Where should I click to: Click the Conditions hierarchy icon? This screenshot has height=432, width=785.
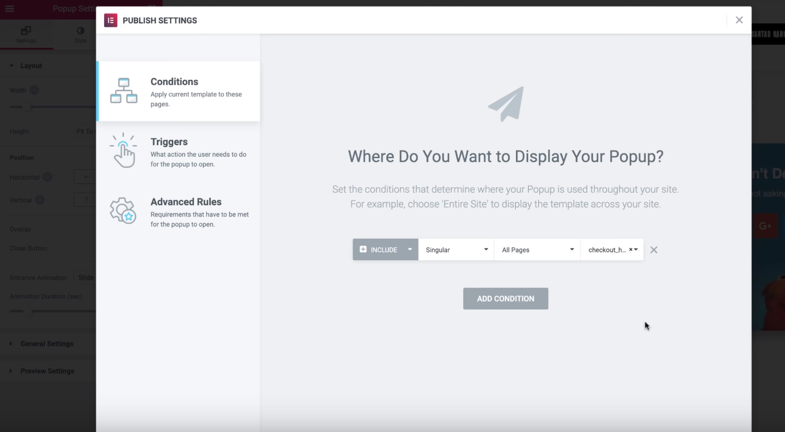[x=124, y=91]
